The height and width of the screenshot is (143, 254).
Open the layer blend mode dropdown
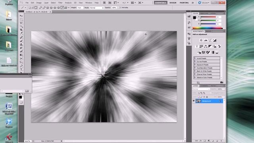201,89
